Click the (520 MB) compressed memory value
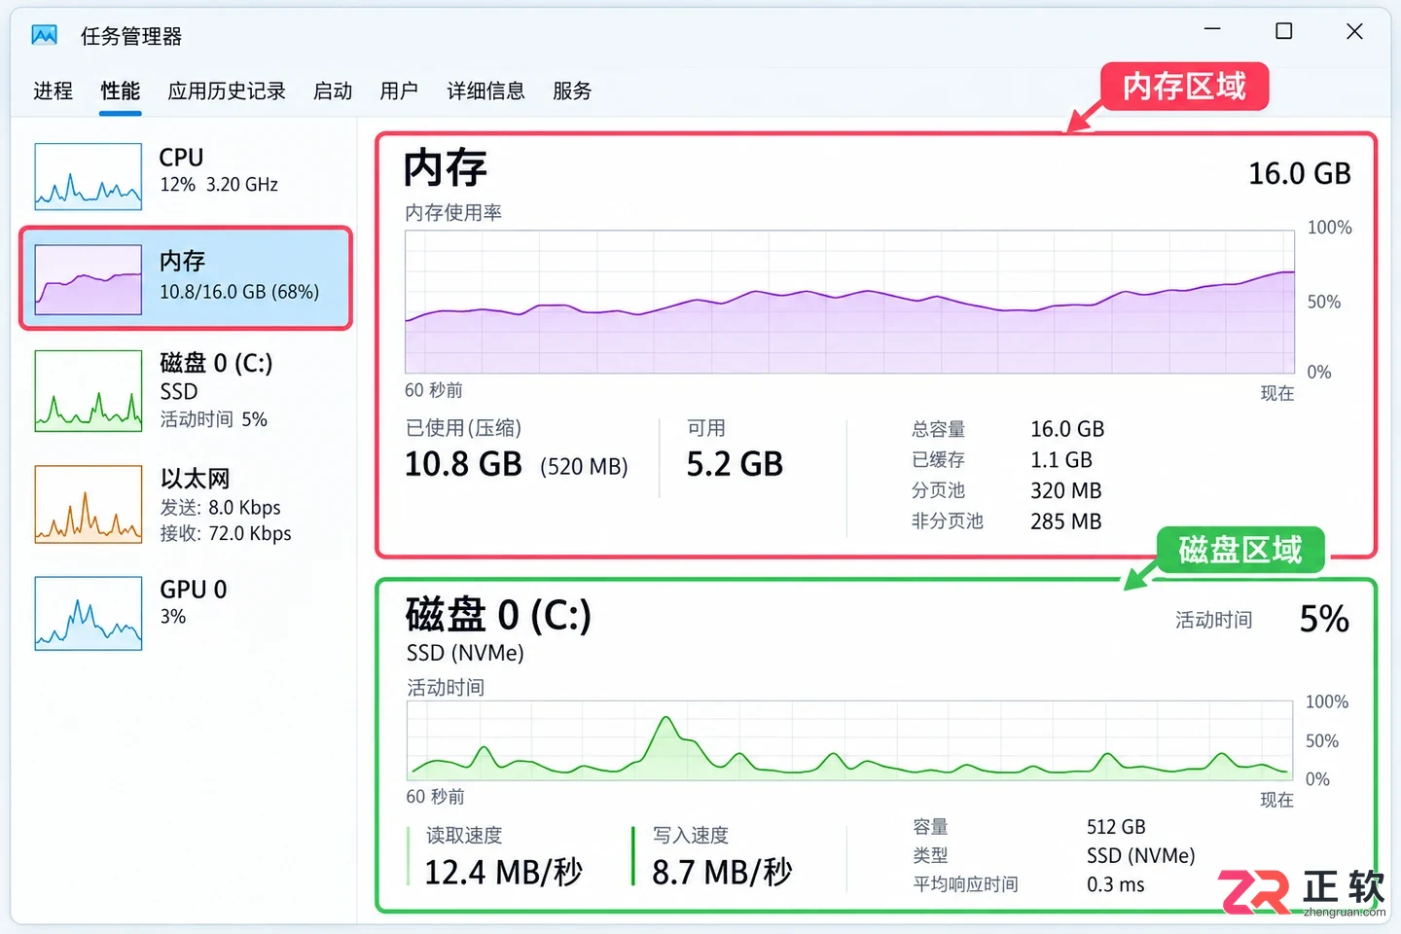 584,467
